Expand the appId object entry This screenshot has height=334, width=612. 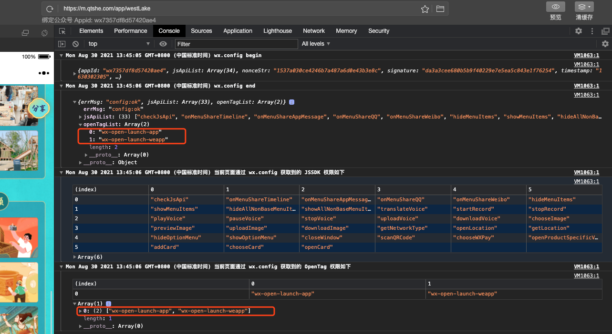pos(74,74)
